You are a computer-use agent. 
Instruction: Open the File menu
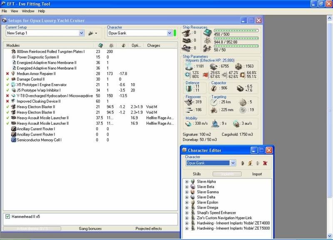(4, 11)
